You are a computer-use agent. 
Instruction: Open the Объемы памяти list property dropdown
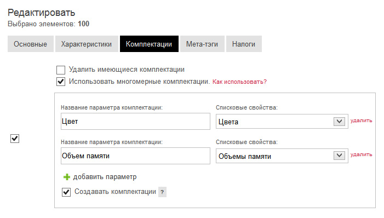pyautogui.click(x=282, y=156)
